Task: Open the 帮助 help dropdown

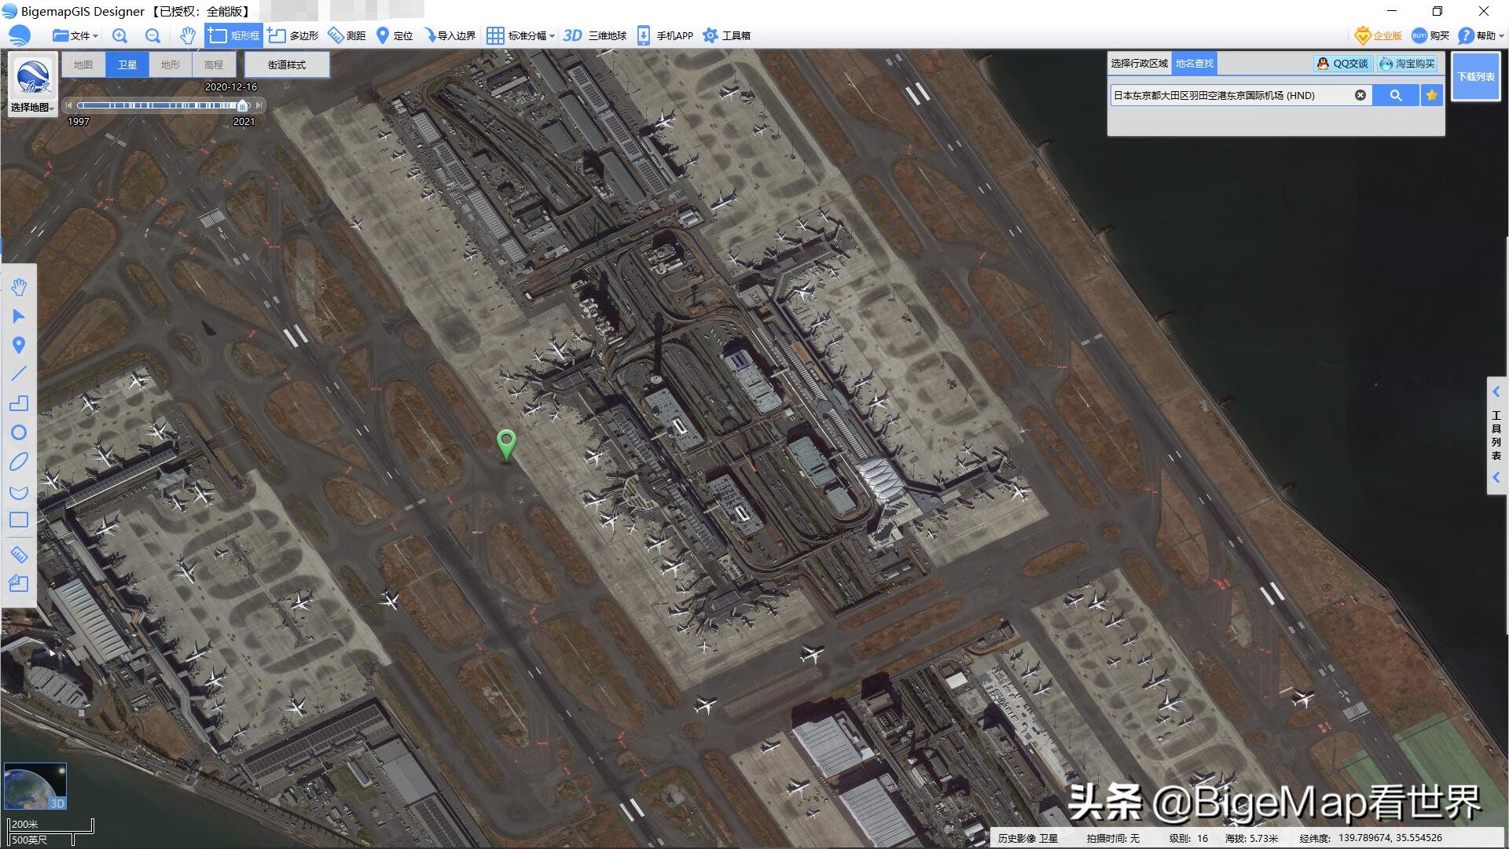Action: (1481, 35)
